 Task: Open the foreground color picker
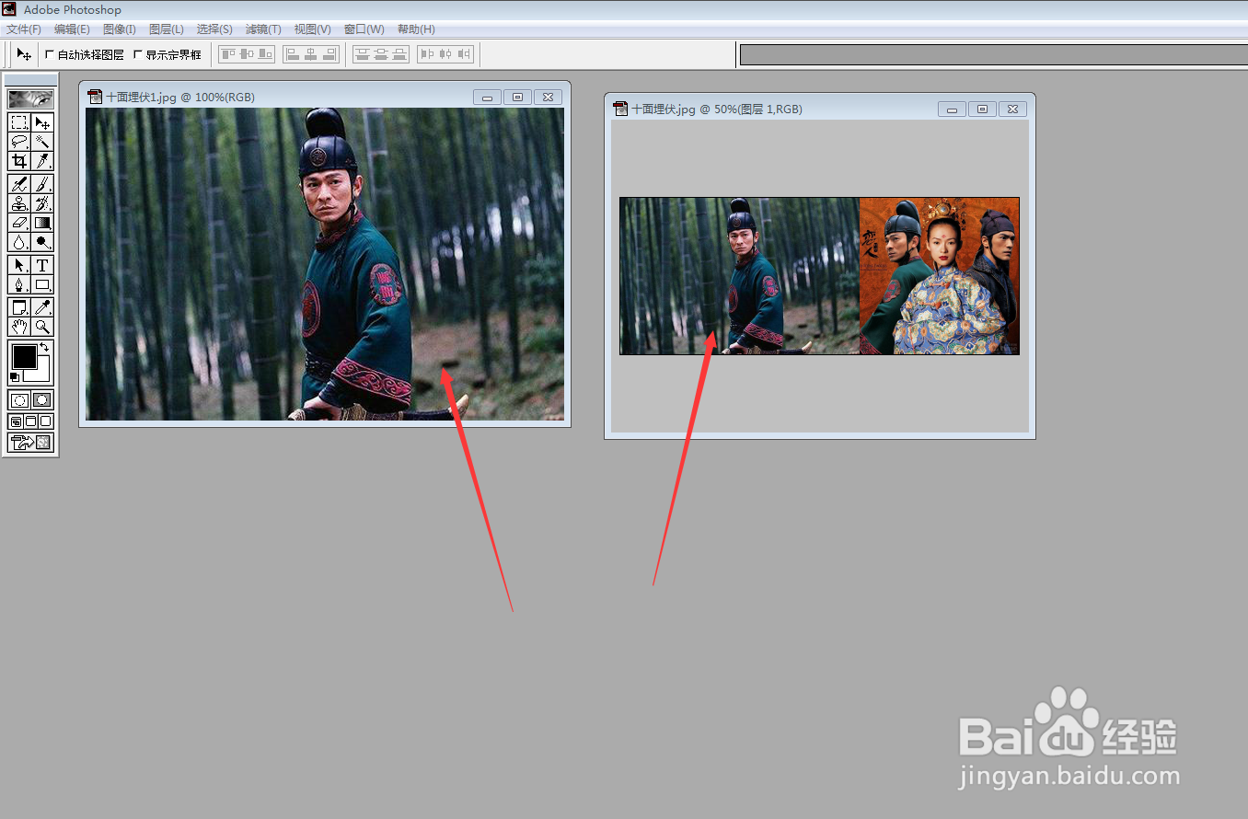tap(23, 357)
